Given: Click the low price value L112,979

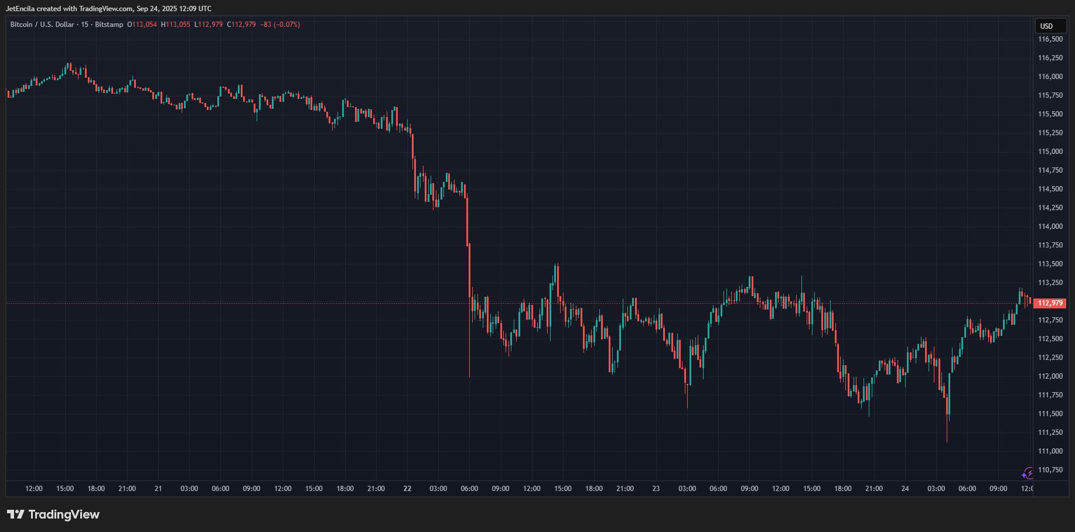Looking at the screenshot, I should tap(209, 25).
